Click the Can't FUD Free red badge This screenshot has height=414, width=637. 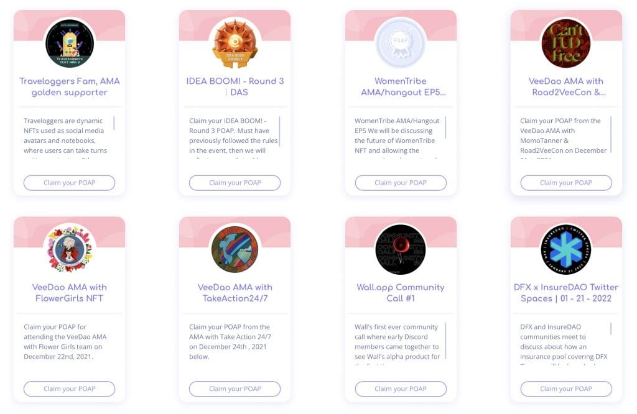coord(566,44)
